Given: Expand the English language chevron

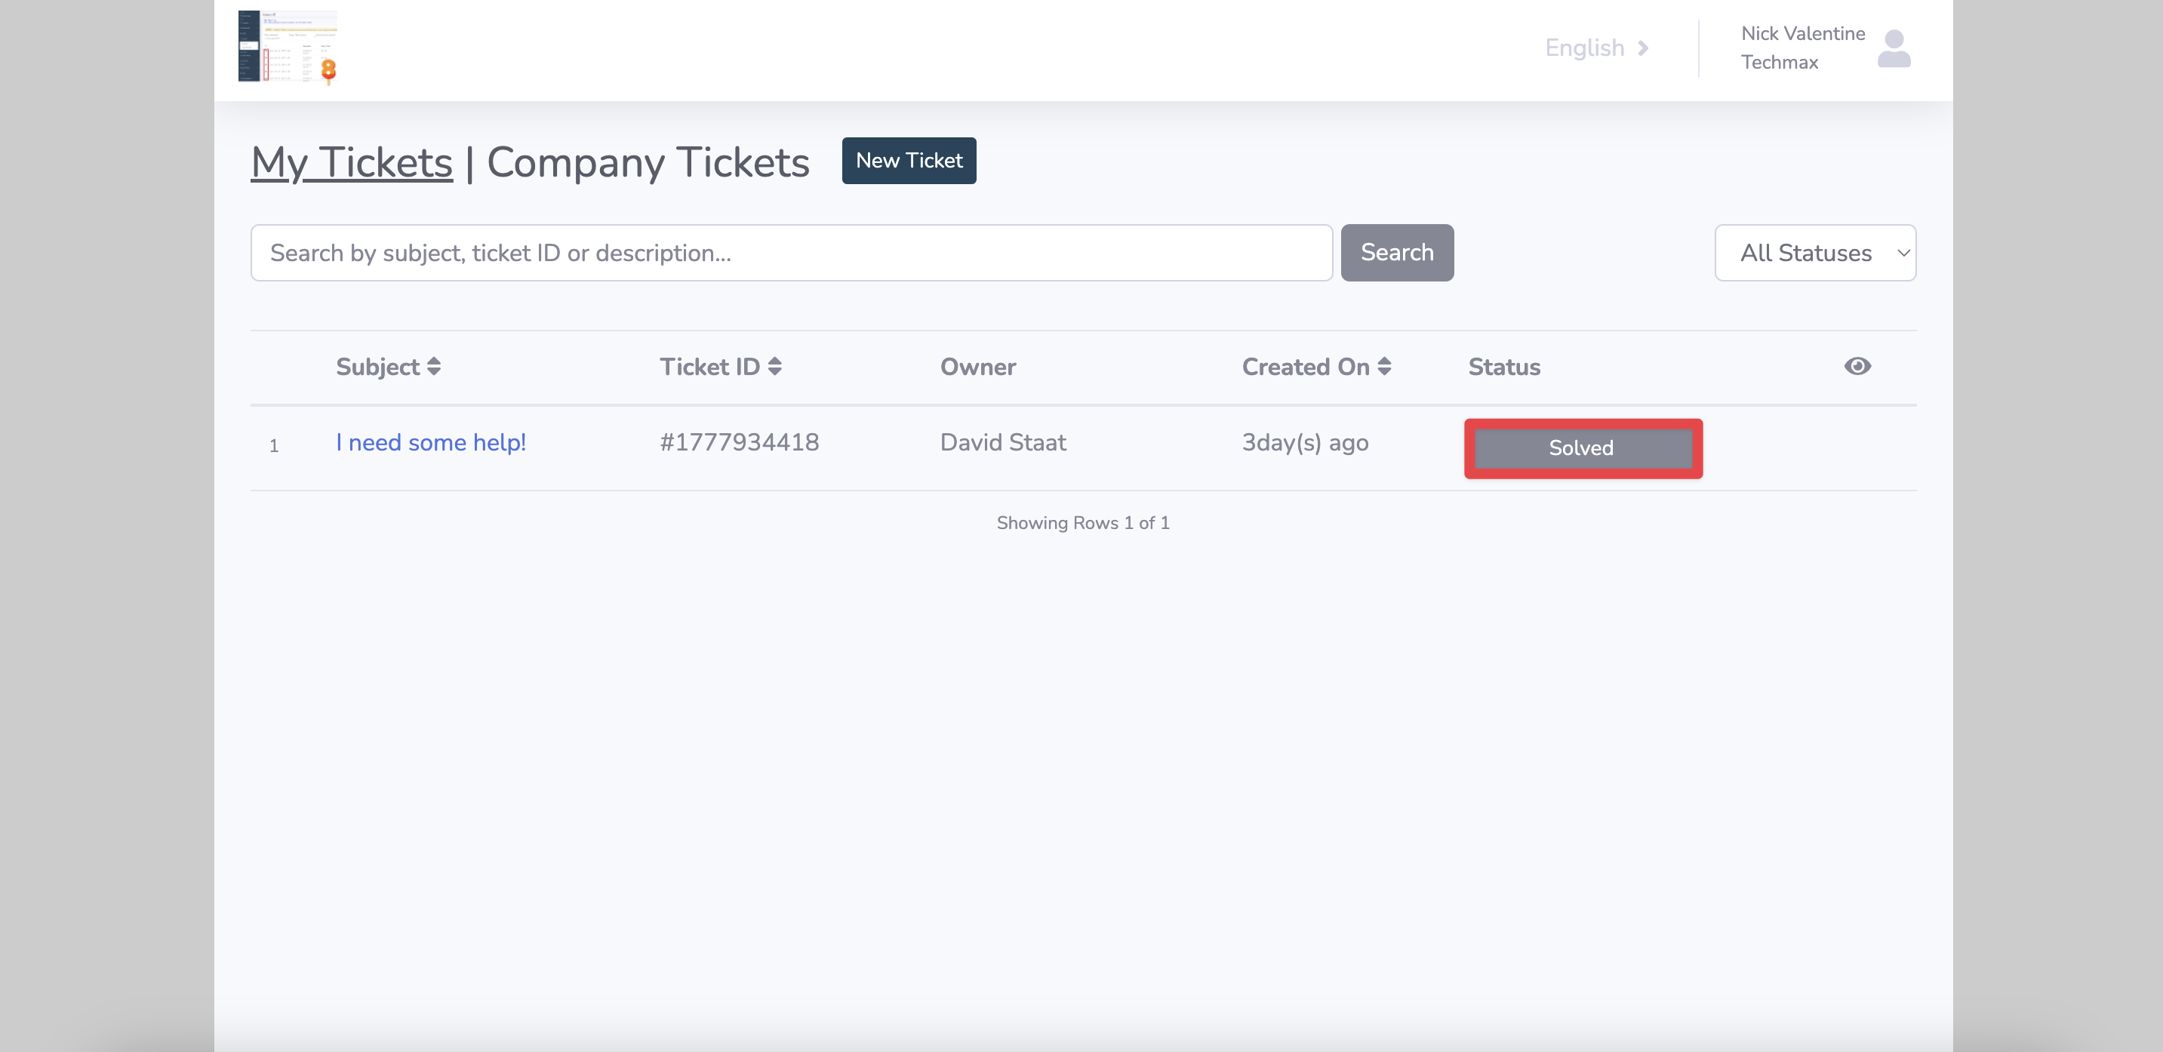Looking at the screenshot, I should point(1642,48).
